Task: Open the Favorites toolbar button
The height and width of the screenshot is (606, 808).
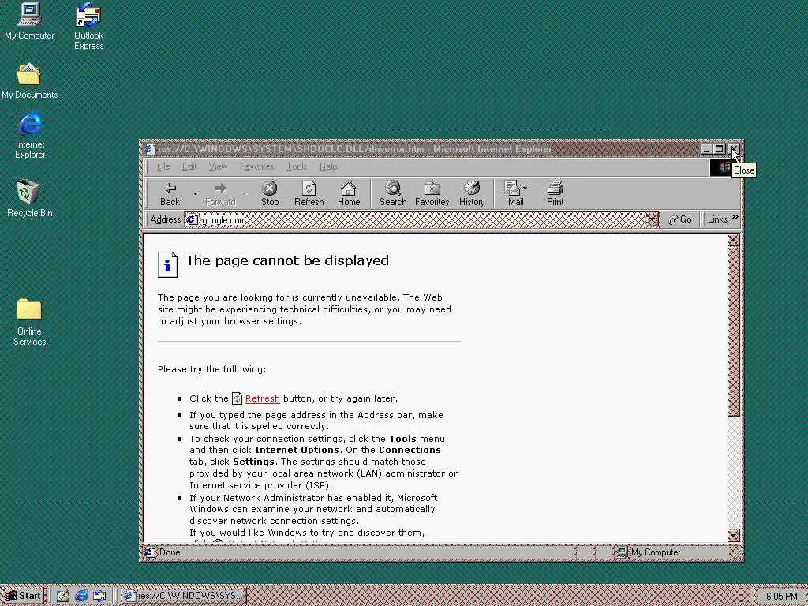Action: point(432,194)
